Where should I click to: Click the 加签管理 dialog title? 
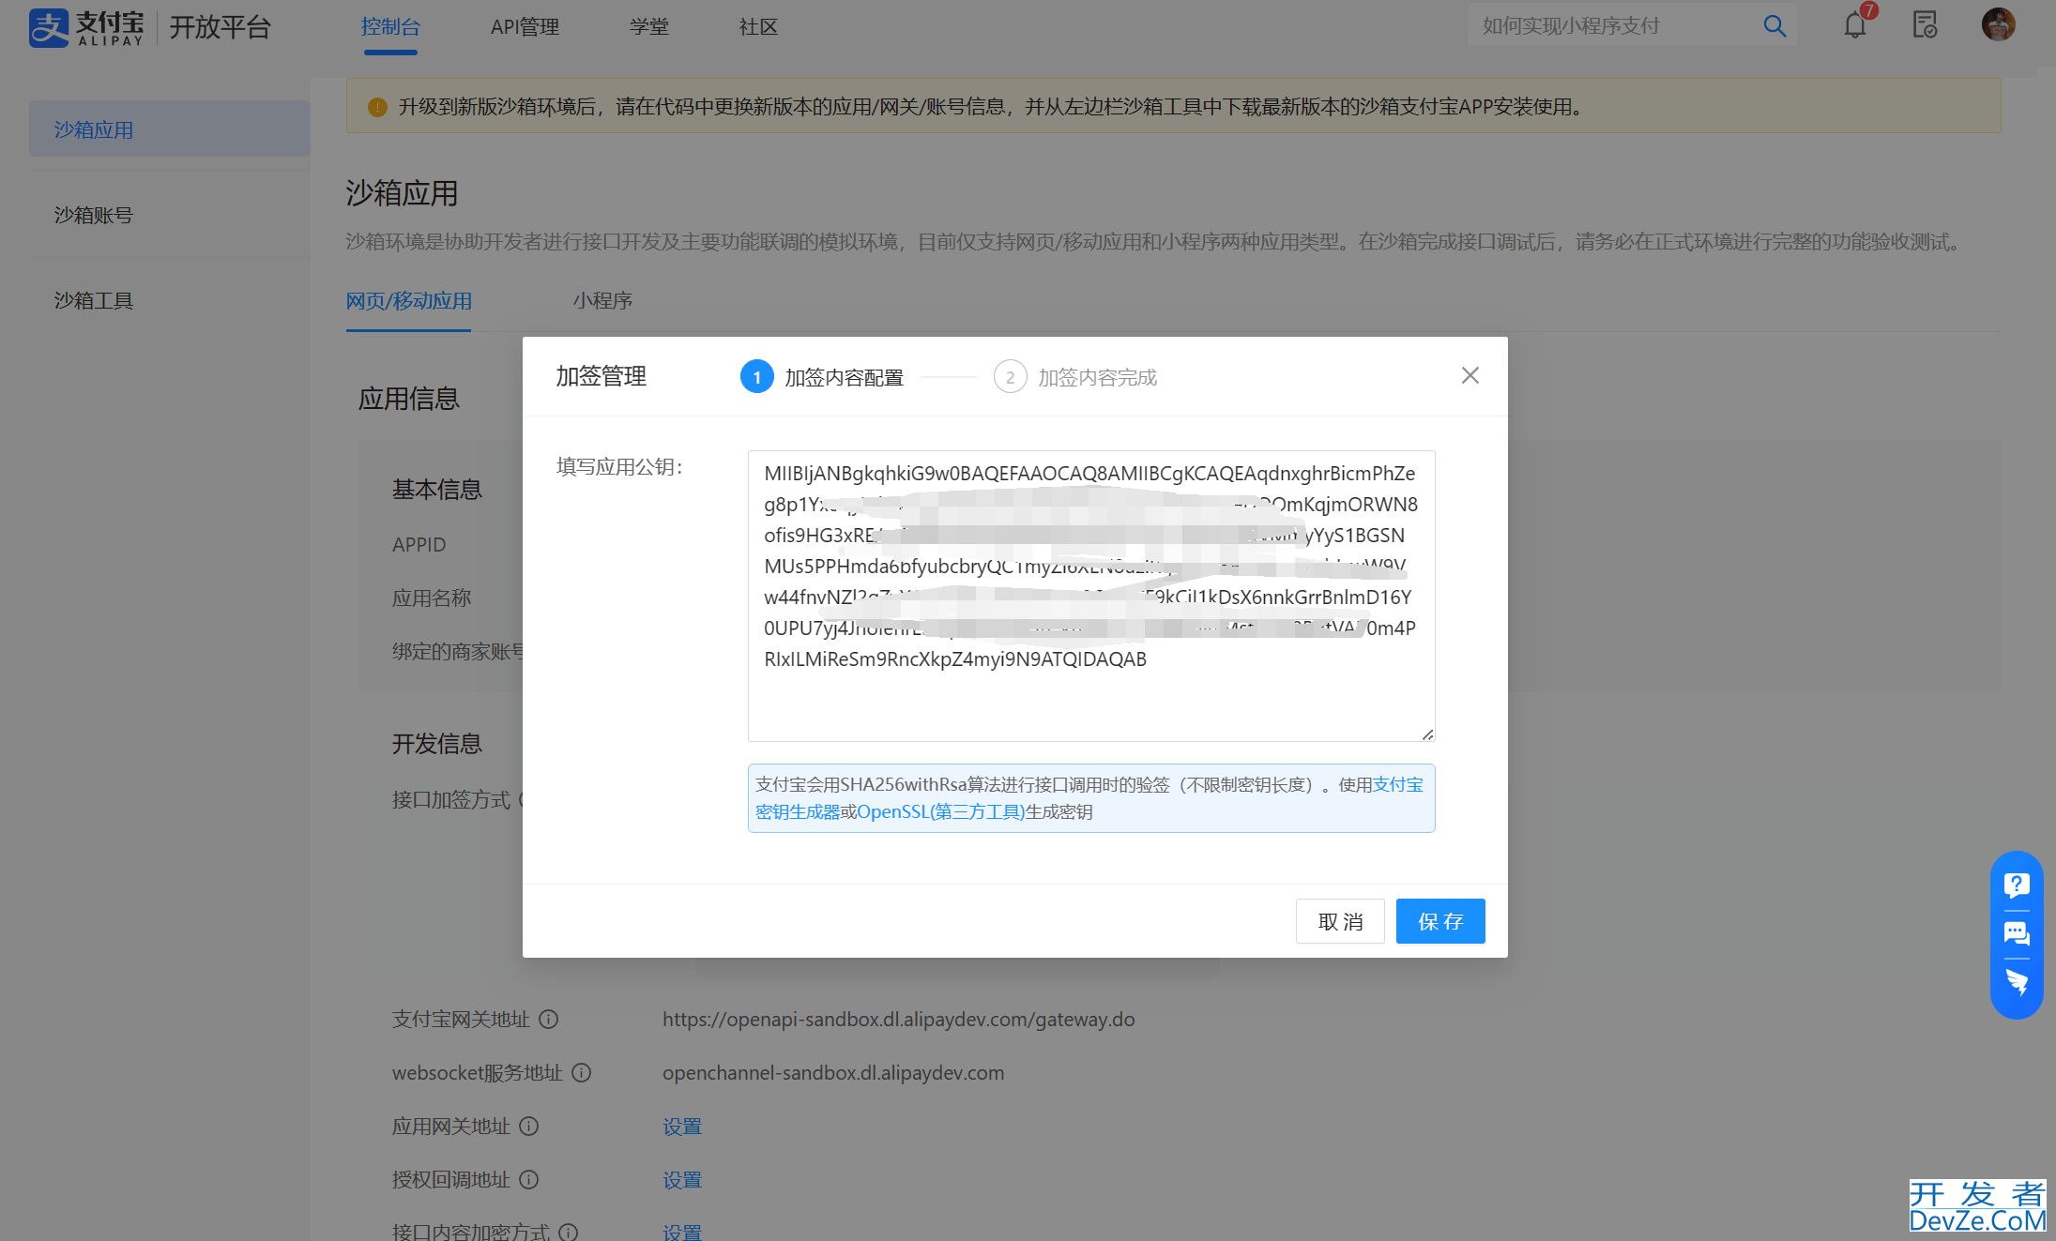tap(602, 376)
